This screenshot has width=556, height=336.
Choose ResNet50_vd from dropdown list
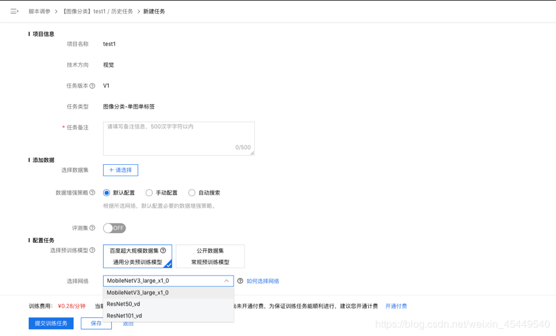point(168,304)
